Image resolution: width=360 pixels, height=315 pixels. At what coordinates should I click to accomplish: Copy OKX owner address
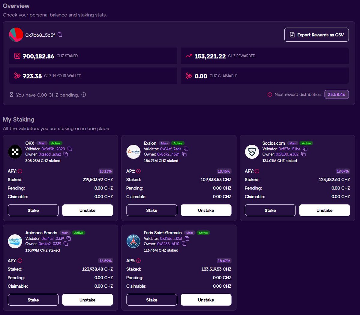click(x=66, y=154)
